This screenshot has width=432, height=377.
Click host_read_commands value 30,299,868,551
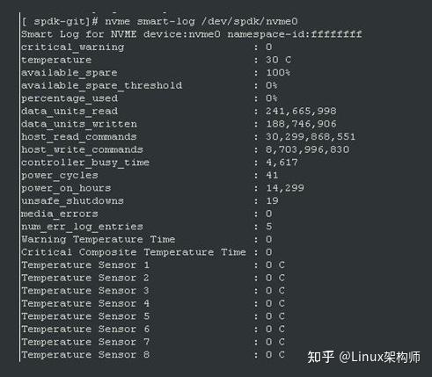[x=311, y=137]
